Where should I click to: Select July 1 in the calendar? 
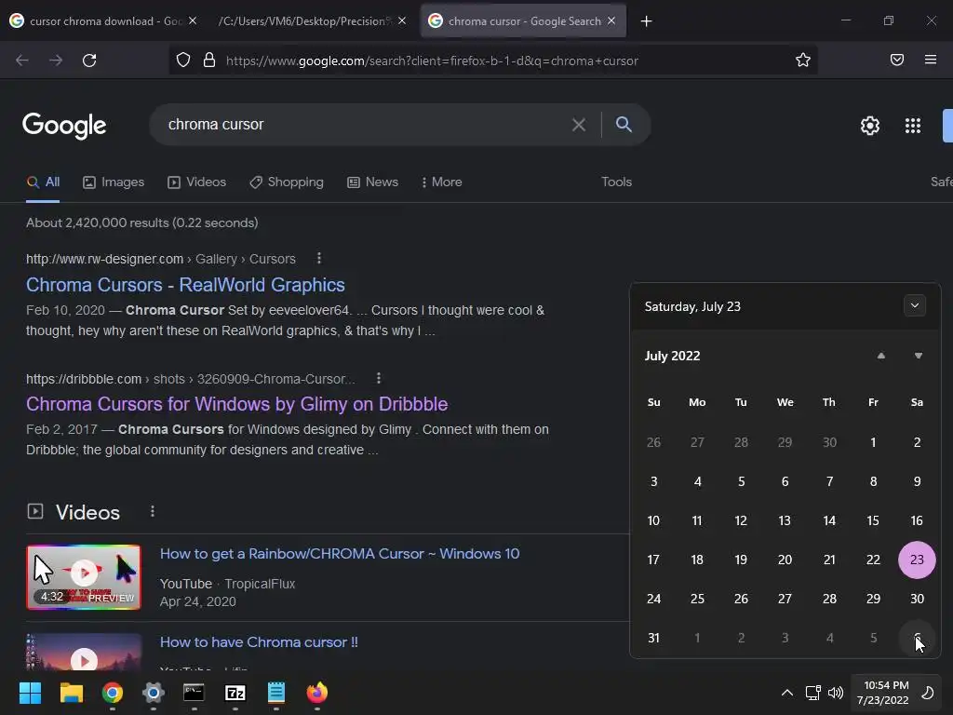[873, 442]
